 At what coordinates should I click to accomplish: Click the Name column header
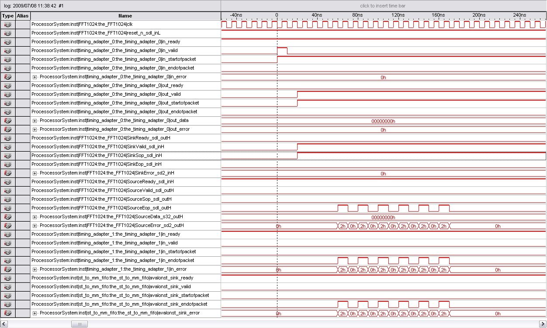click(125, 16)
